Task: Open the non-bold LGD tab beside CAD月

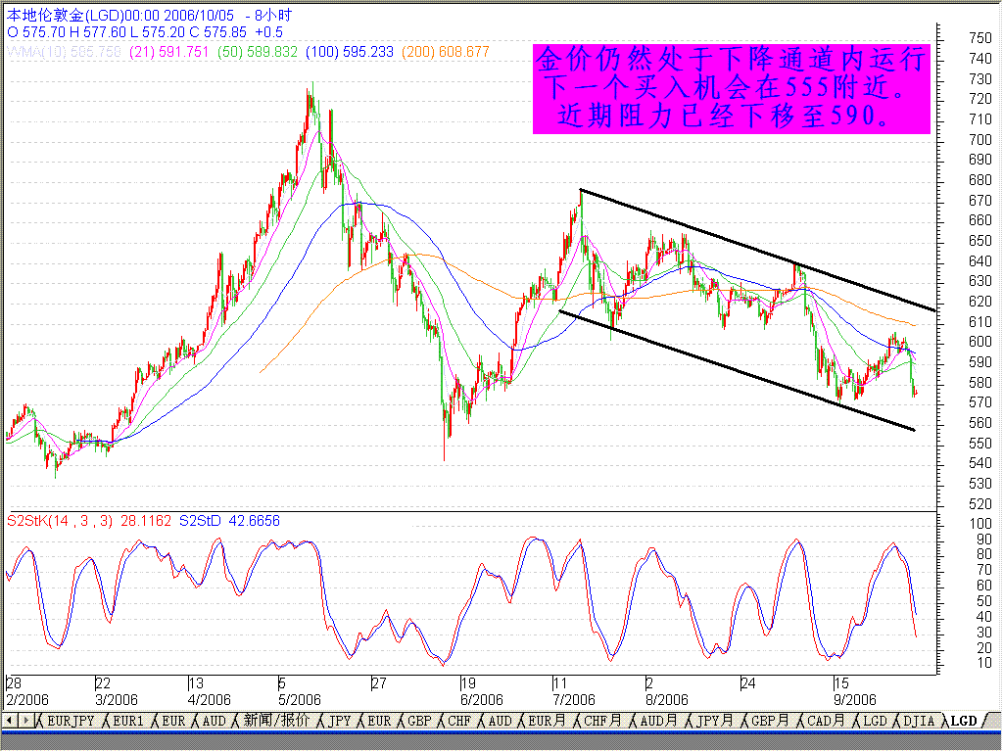Action: [875, 721]
